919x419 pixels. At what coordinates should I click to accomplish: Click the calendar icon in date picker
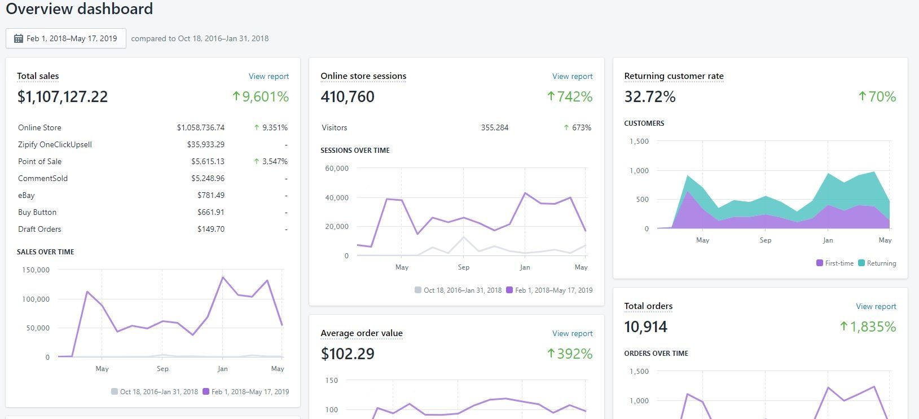pos(19,39)
